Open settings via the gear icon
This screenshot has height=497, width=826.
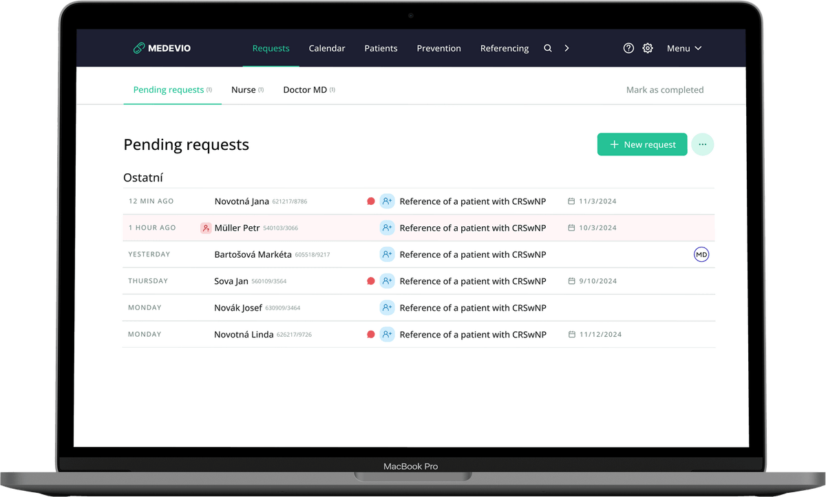648,48
